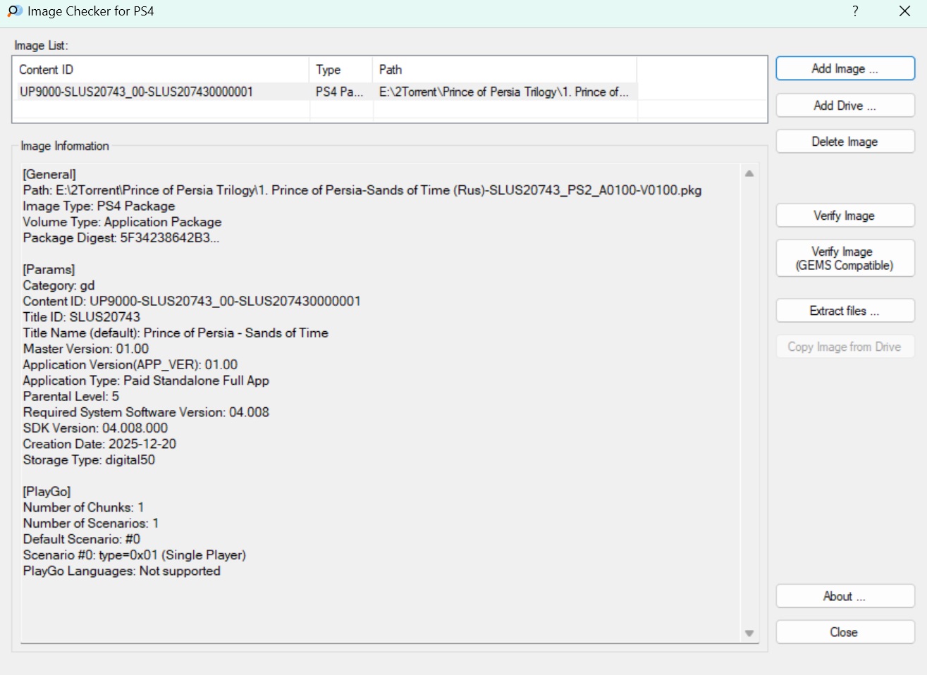Start the plain Verify Image button
Viewport: 927px width, 675px height.
tap(845, 216)
